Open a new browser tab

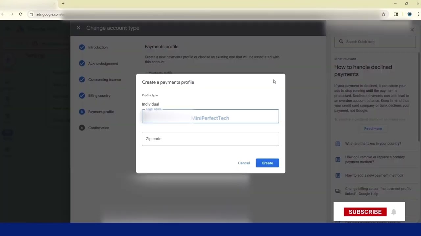tap(63, 3)
